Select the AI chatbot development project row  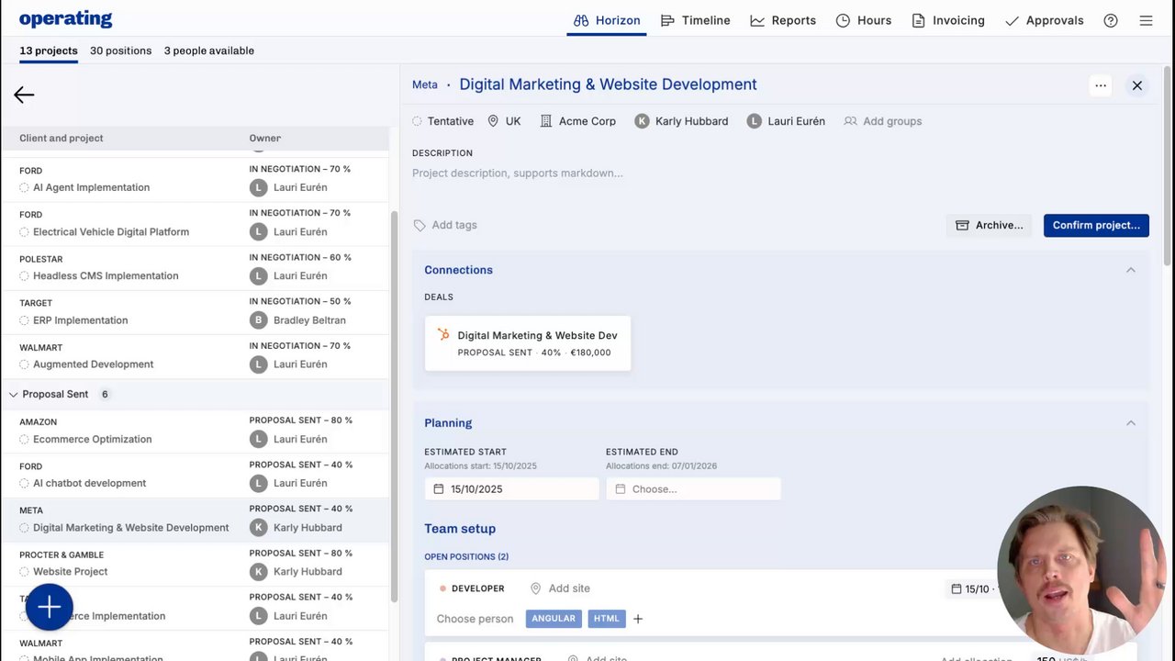[x=195, y=476]
